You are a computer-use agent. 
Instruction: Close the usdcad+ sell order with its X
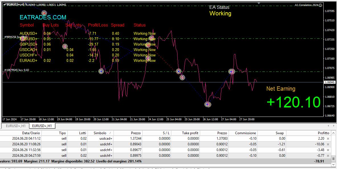coord(328,139)
